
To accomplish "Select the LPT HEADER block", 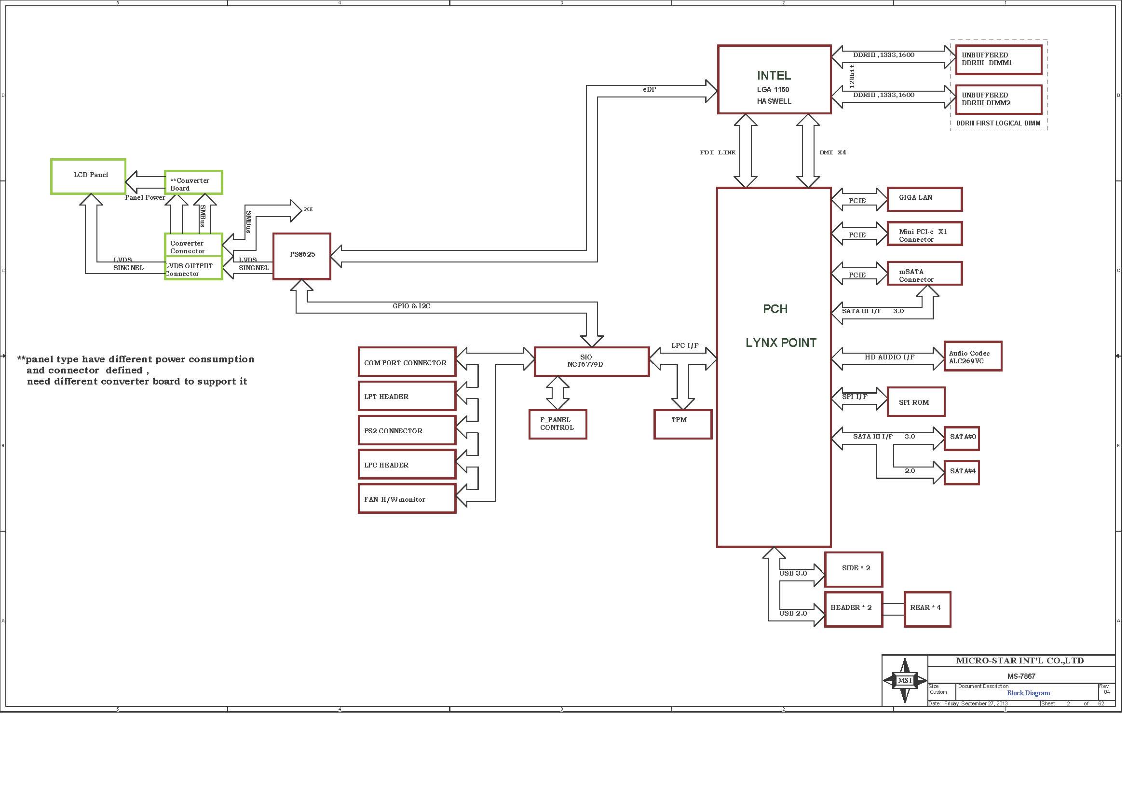I will [407, 396].
